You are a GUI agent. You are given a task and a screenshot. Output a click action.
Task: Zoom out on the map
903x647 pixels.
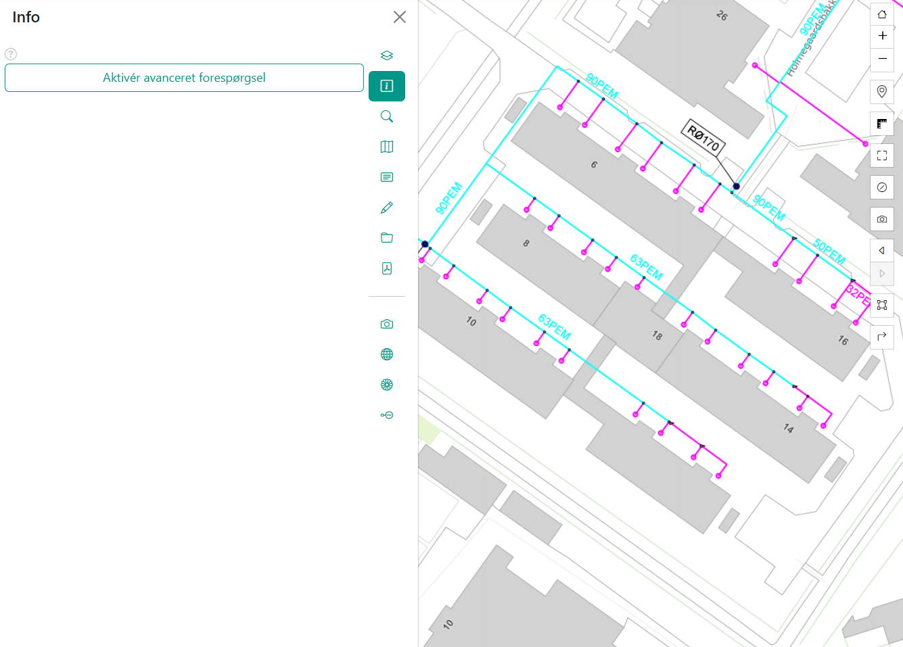pyautogui.click(x=882, y=59)
